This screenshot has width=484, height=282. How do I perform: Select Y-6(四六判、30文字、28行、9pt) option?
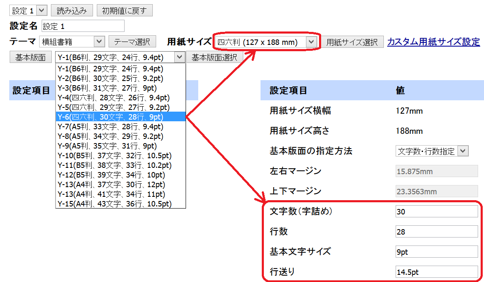(120, 117)
